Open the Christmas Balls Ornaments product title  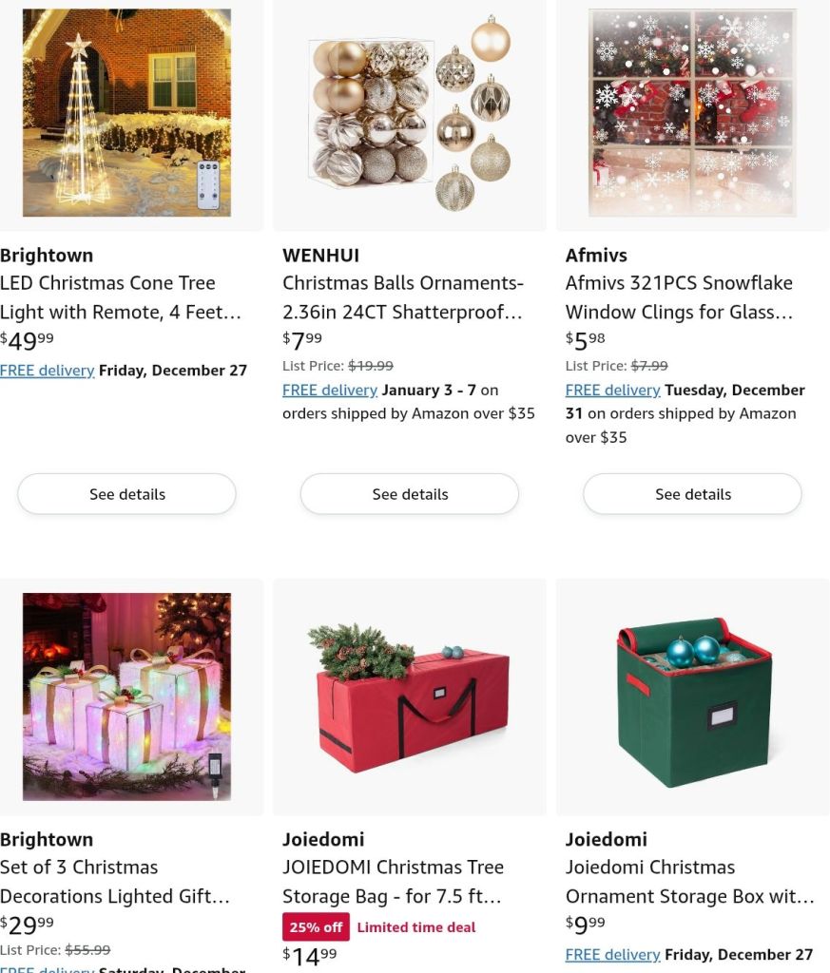pos(403,297)
